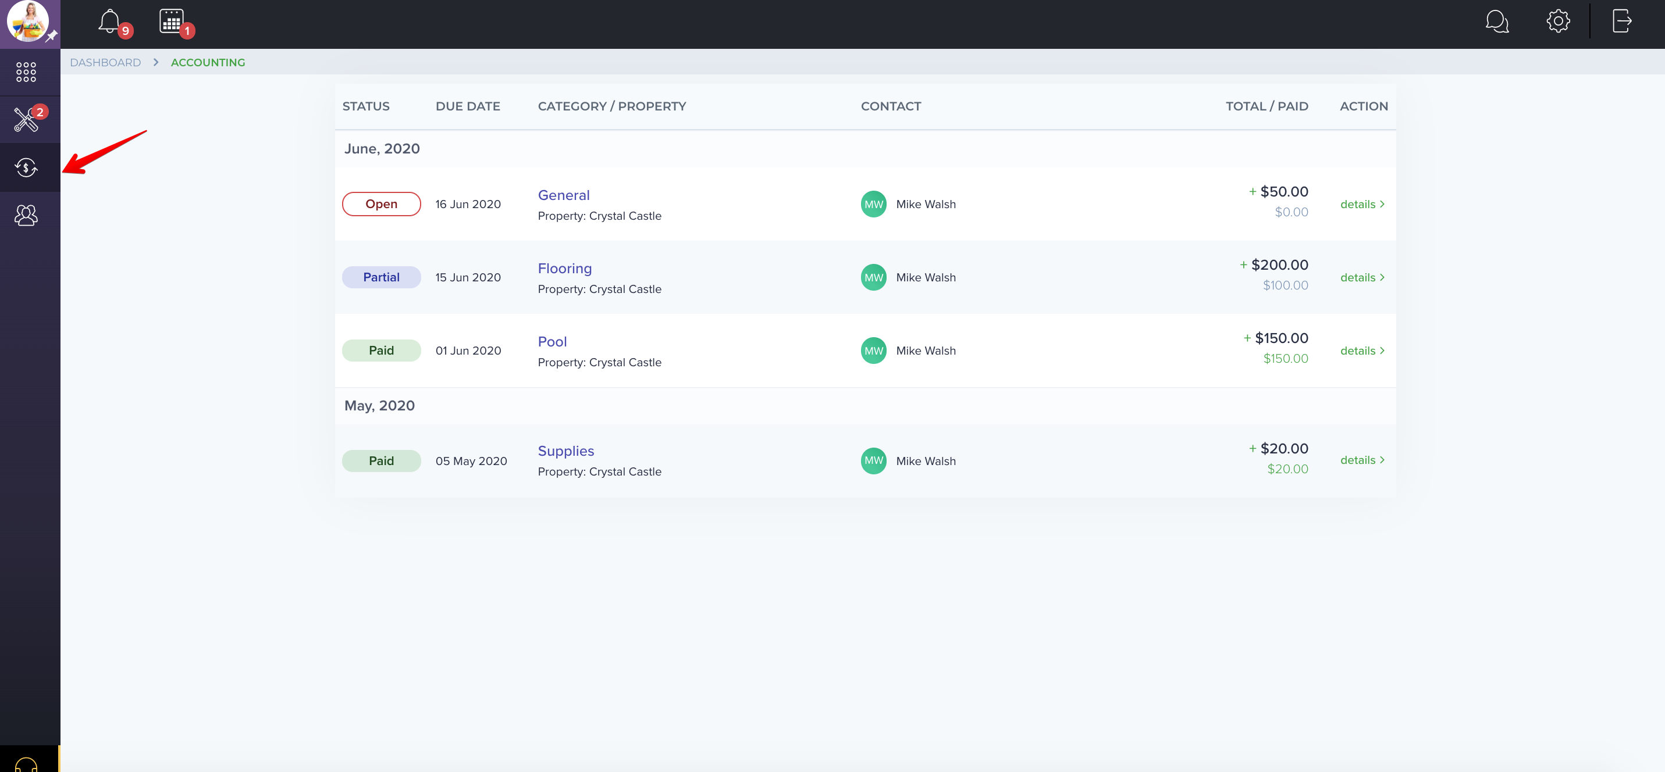
Task: Click the CATEGORY / PROPERTY column header
Action: (611, 106)
